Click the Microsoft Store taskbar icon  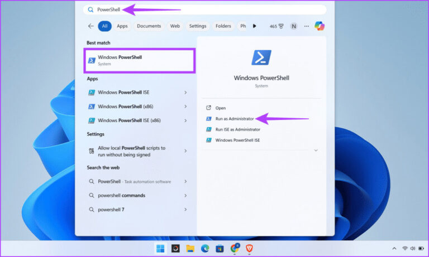(220, 248)
